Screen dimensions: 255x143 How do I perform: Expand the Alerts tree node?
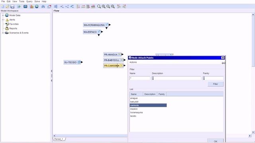(x=3, y=20)
